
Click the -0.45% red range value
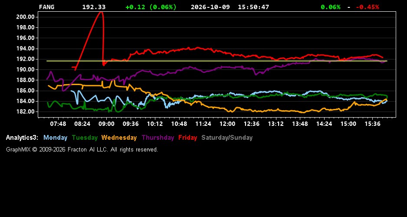pos(367,7)
